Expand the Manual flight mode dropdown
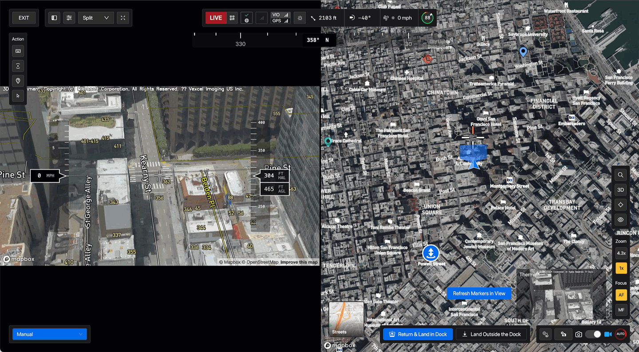Viewport: 639px width, 352px height. tap(50, 334)
